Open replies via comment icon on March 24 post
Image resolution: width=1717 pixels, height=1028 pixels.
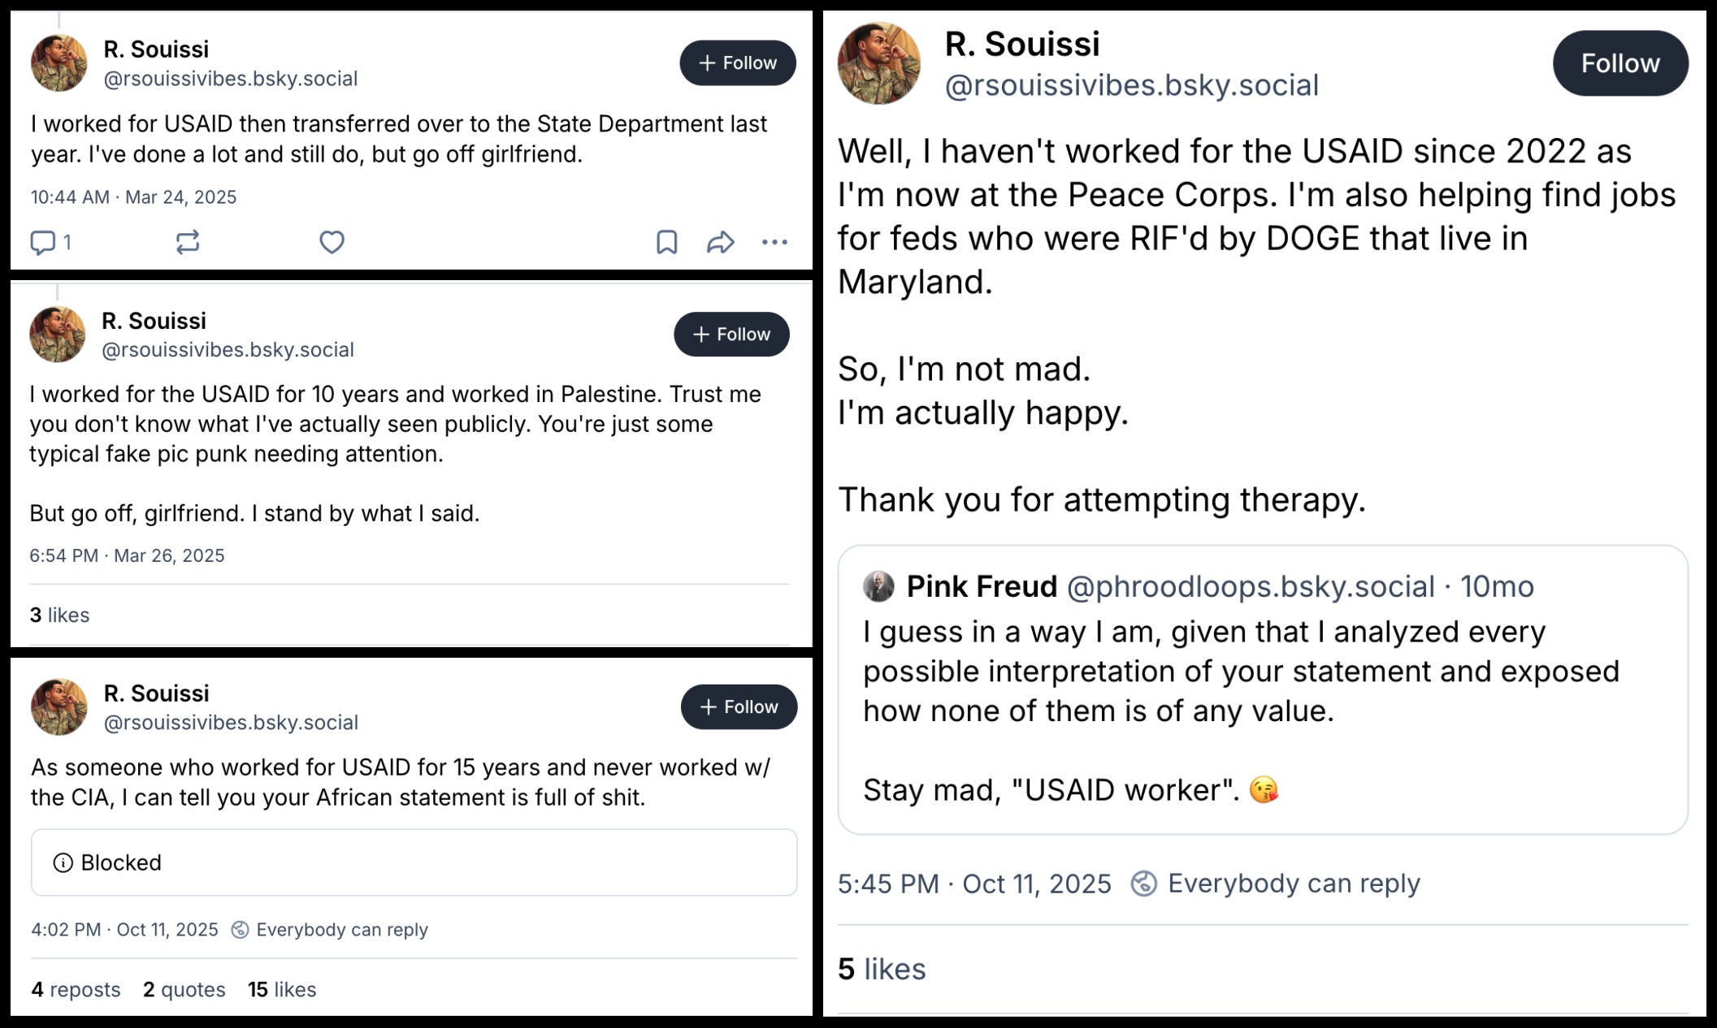42,242
